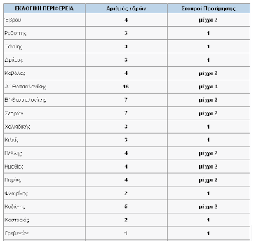Select the Καστοριάς district cell

tap(44, 220)
